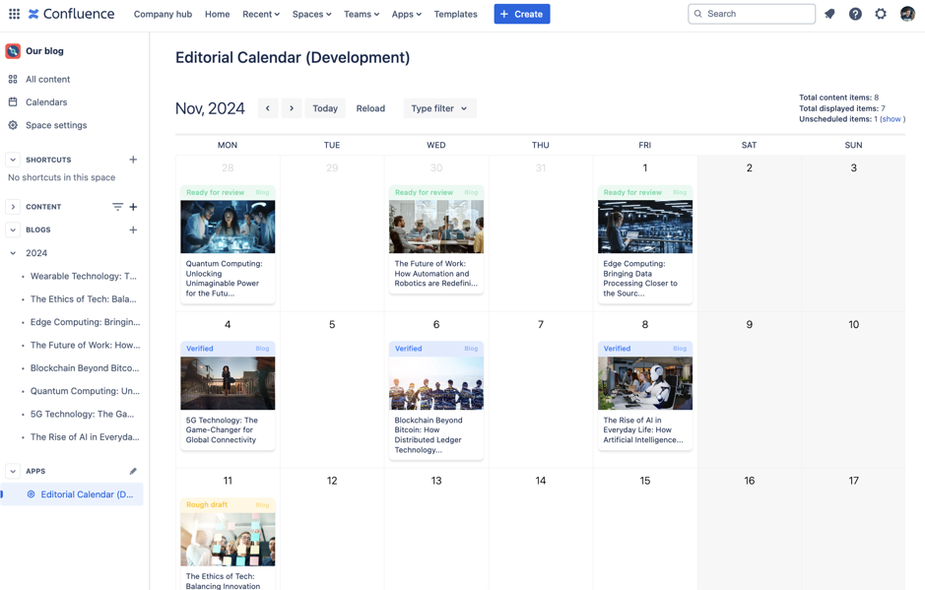
Task: Click the Create button
Action: click(522, 14)
